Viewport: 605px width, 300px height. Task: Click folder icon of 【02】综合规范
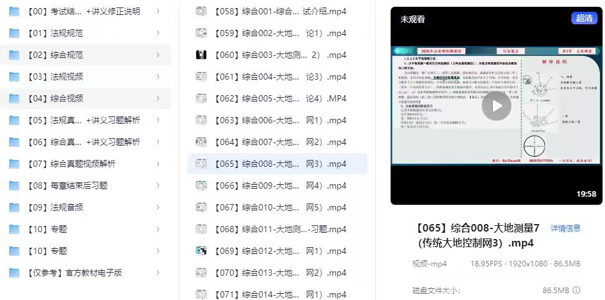point(14,55)
